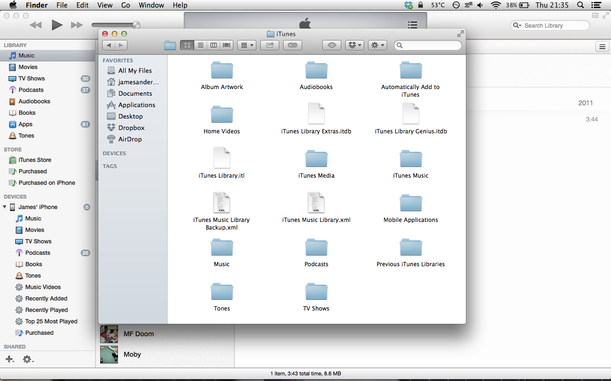
Task: Select Moby artist in iTunes list
Action: 165,354
